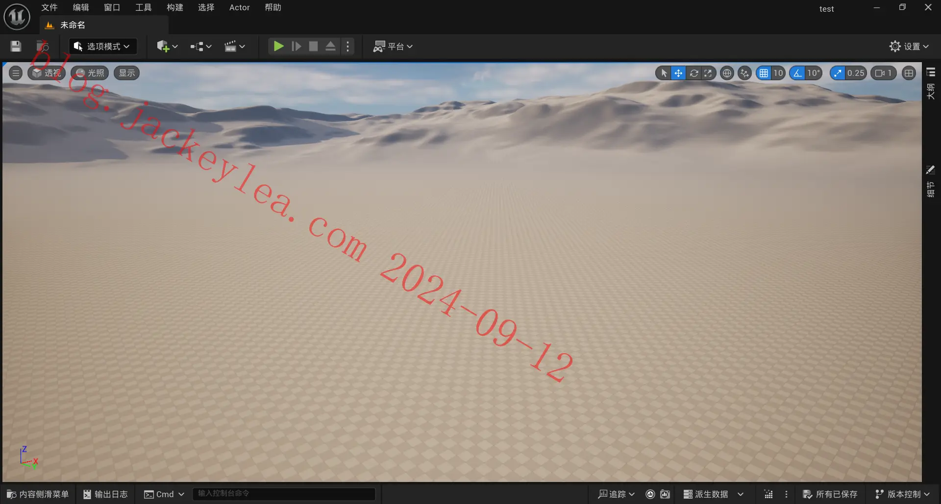Expand the 设置 settings dropdown
941x504 pixels.
pyautogui.click(x=909, y=46)
